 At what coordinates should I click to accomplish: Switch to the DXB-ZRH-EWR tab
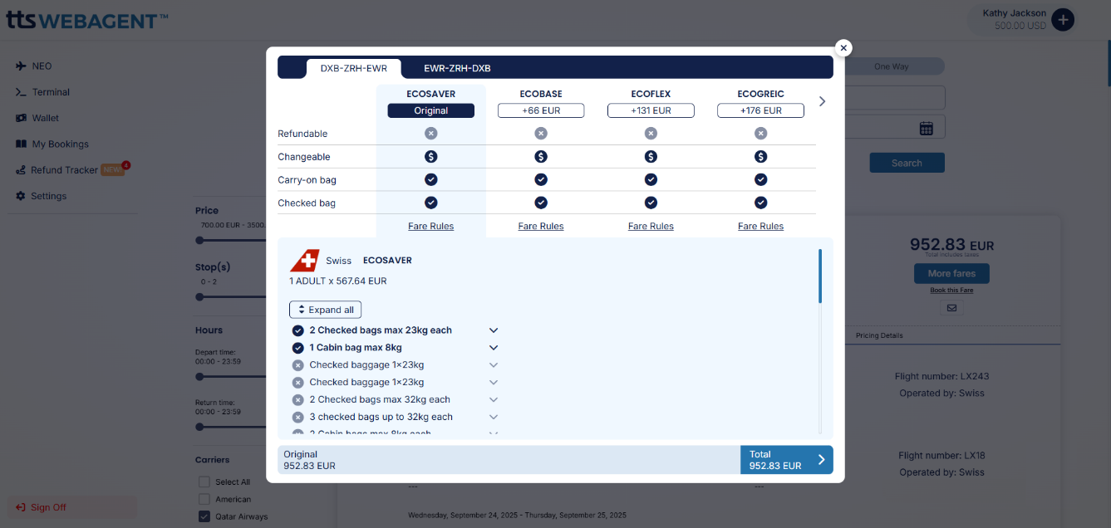[x=353, y=68]
